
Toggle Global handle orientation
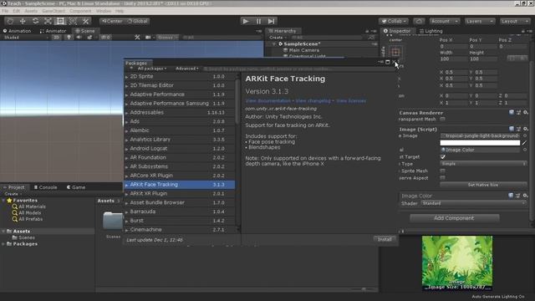pyautogui.click(x=137, y=21)
